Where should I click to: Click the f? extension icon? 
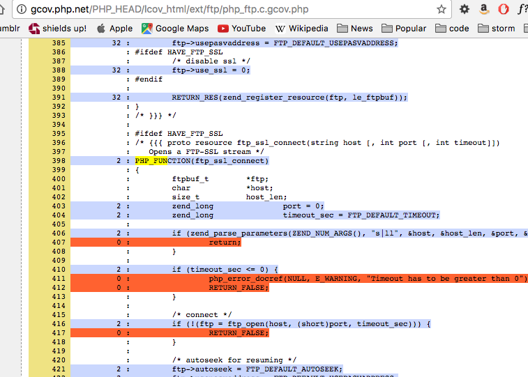[x=522, y=9]
